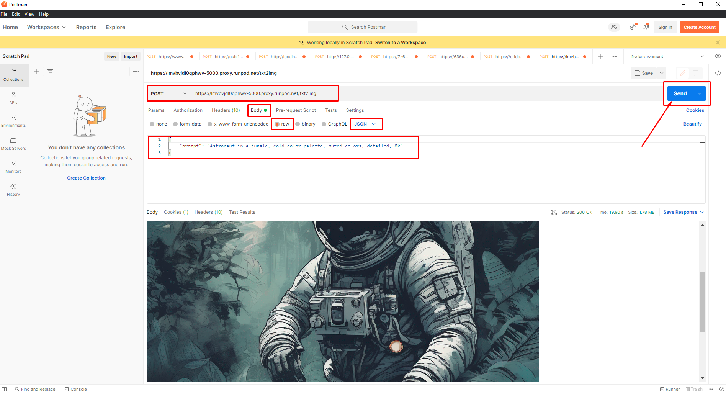726x393 pixels.
Task: Click the filter icon in collections search
Action: tap(50, 72)
